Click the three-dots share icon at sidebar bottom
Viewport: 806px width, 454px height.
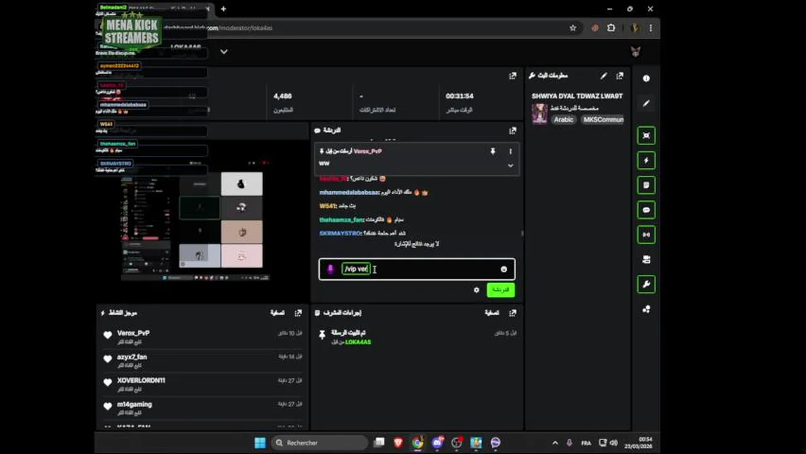pos(646,309)
